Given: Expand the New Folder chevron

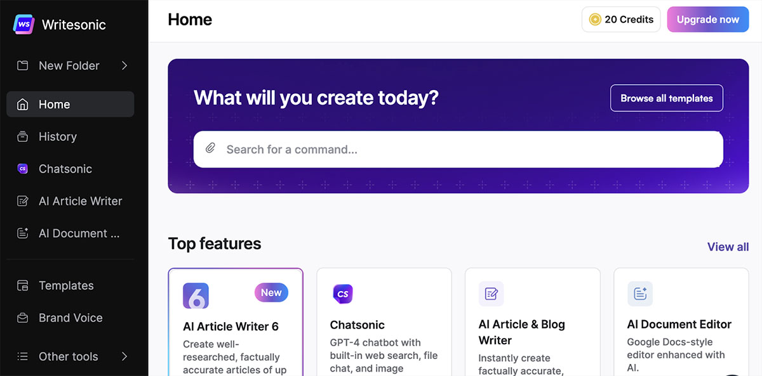Looking at the screenshot, I should click(124, 65).
